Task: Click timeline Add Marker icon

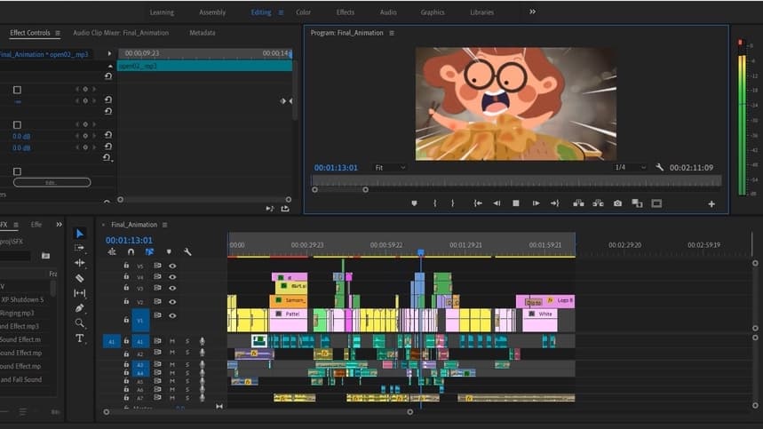Action: point(169,252)
